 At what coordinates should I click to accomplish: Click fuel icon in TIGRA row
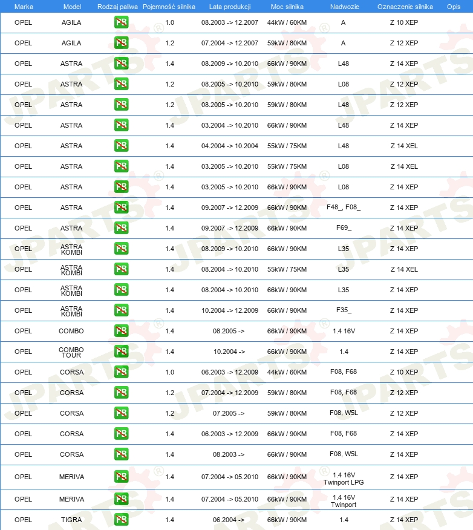[122, 520]
